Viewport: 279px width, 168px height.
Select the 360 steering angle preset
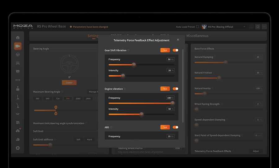tap(38, 99)
